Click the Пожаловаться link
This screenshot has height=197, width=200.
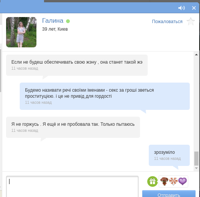[x=167, y=22]
